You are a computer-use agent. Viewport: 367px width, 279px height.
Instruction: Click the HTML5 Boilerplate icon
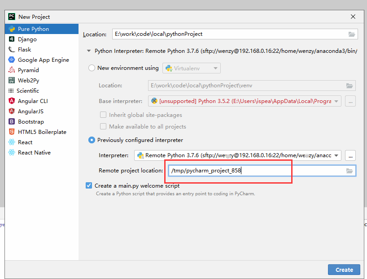click(x=12, y=132)
